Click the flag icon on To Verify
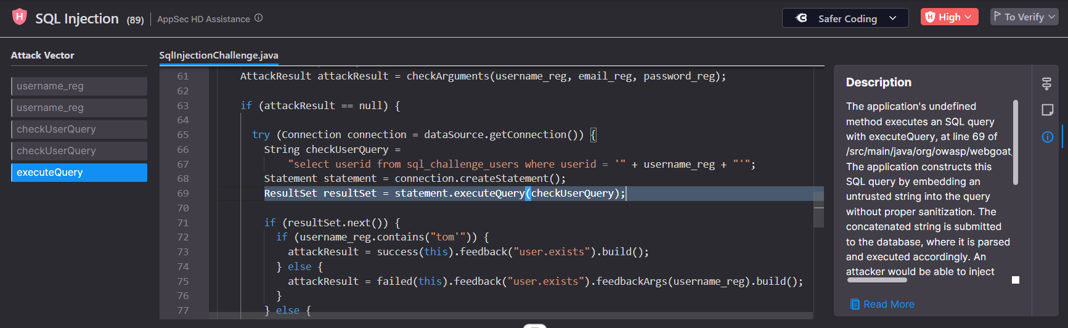Viewport: 1068px width, 328px height. pos(997,17)
